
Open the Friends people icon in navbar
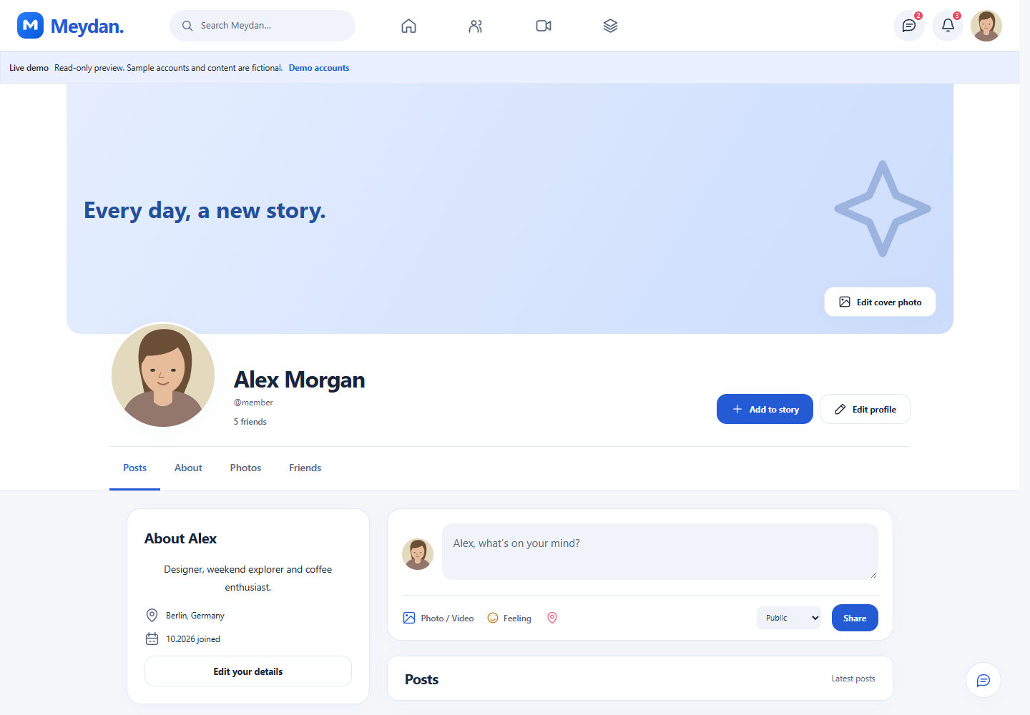476,26
